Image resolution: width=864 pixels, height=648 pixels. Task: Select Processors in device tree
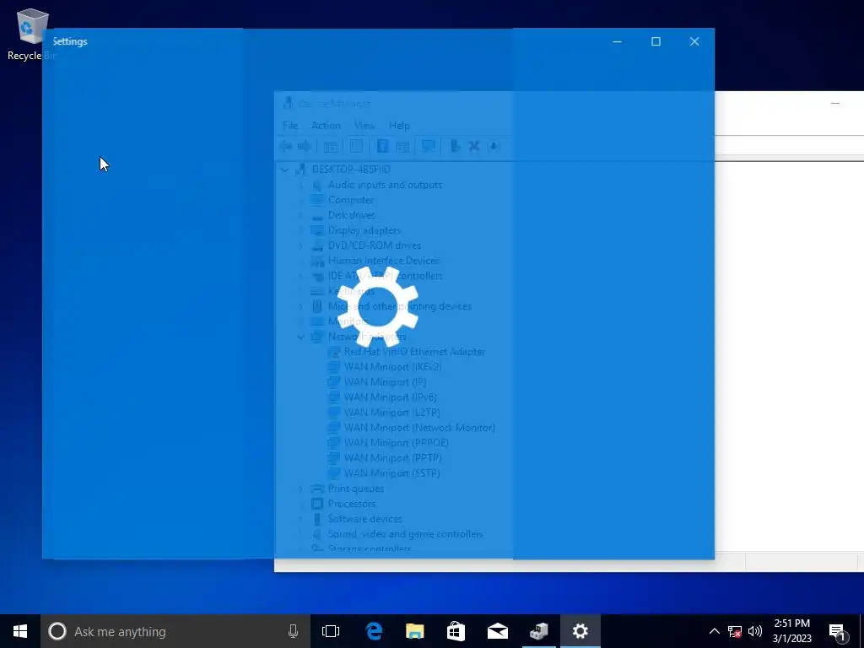pyautogui.click(x=352, y=504)
